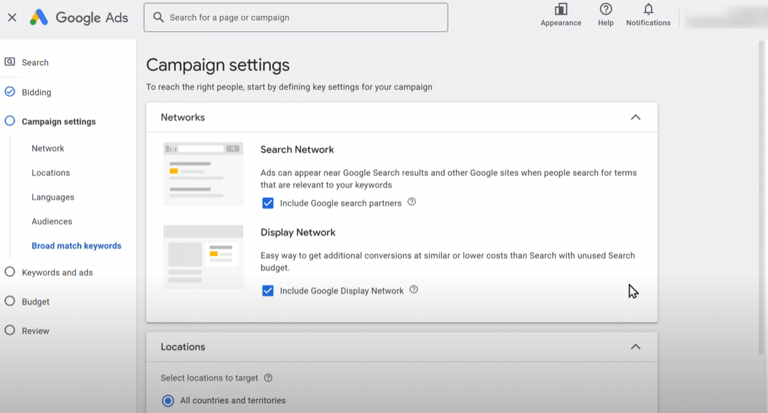Image resolution: width=768 pixels, height=413 pixels.
Task: Click the X icon beside Google Ads logo
Action: [x=12, y=18]
